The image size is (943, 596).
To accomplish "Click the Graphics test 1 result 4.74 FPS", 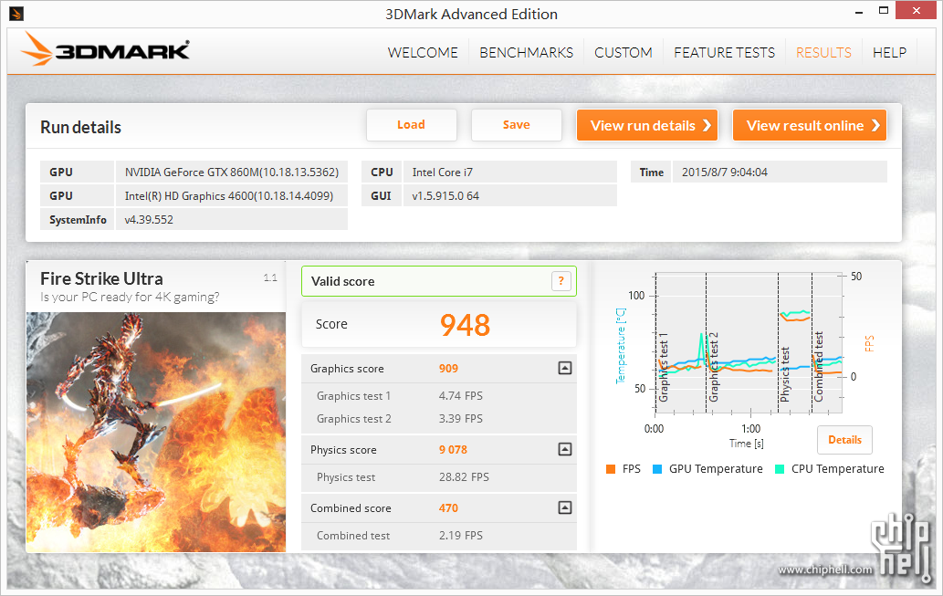I will [x=461, y=396].
